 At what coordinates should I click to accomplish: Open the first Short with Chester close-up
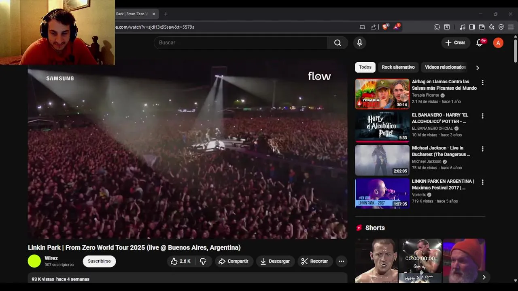tap(376, 261)
